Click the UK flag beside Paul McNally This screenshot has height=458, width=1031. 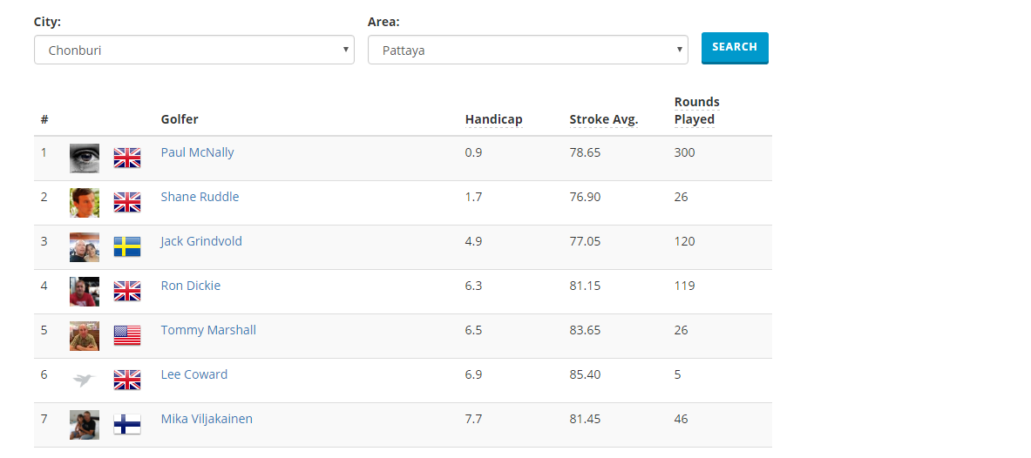click(x=127, y=158)
